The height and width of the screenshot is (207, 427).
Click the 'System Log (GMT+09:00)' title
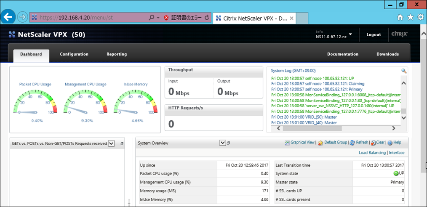coord(293,71)
